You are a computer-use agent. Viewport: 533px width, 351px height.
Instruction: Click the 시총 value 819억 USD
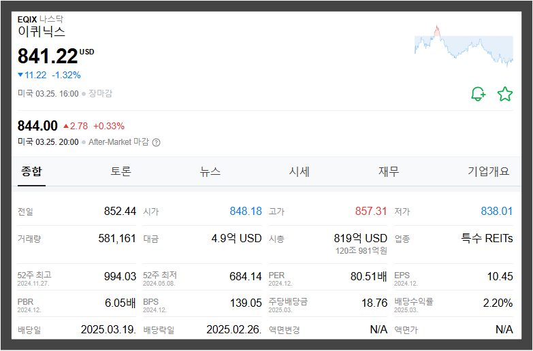[x=360, y=238]
